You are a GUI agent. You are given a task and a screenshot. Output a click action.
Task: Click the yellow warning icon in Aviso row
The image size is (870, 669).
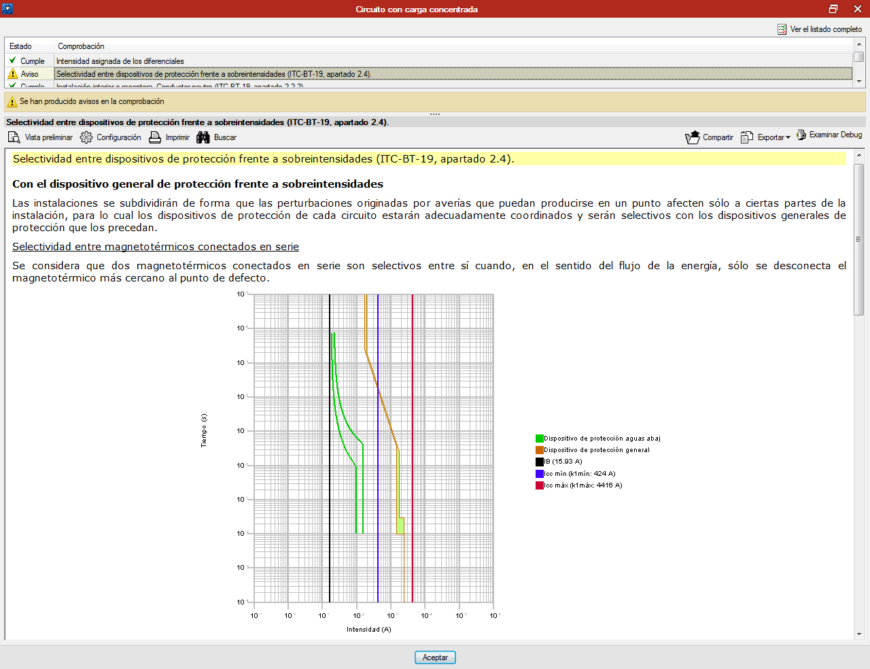click(x=12, y=73)
